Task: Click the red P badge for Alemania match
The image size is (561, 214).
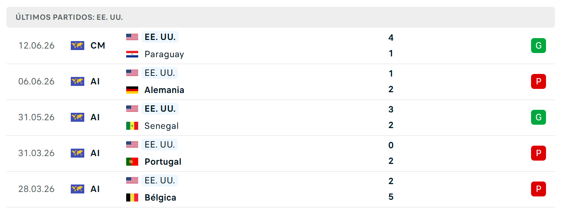Action: (x=538, y=81)
